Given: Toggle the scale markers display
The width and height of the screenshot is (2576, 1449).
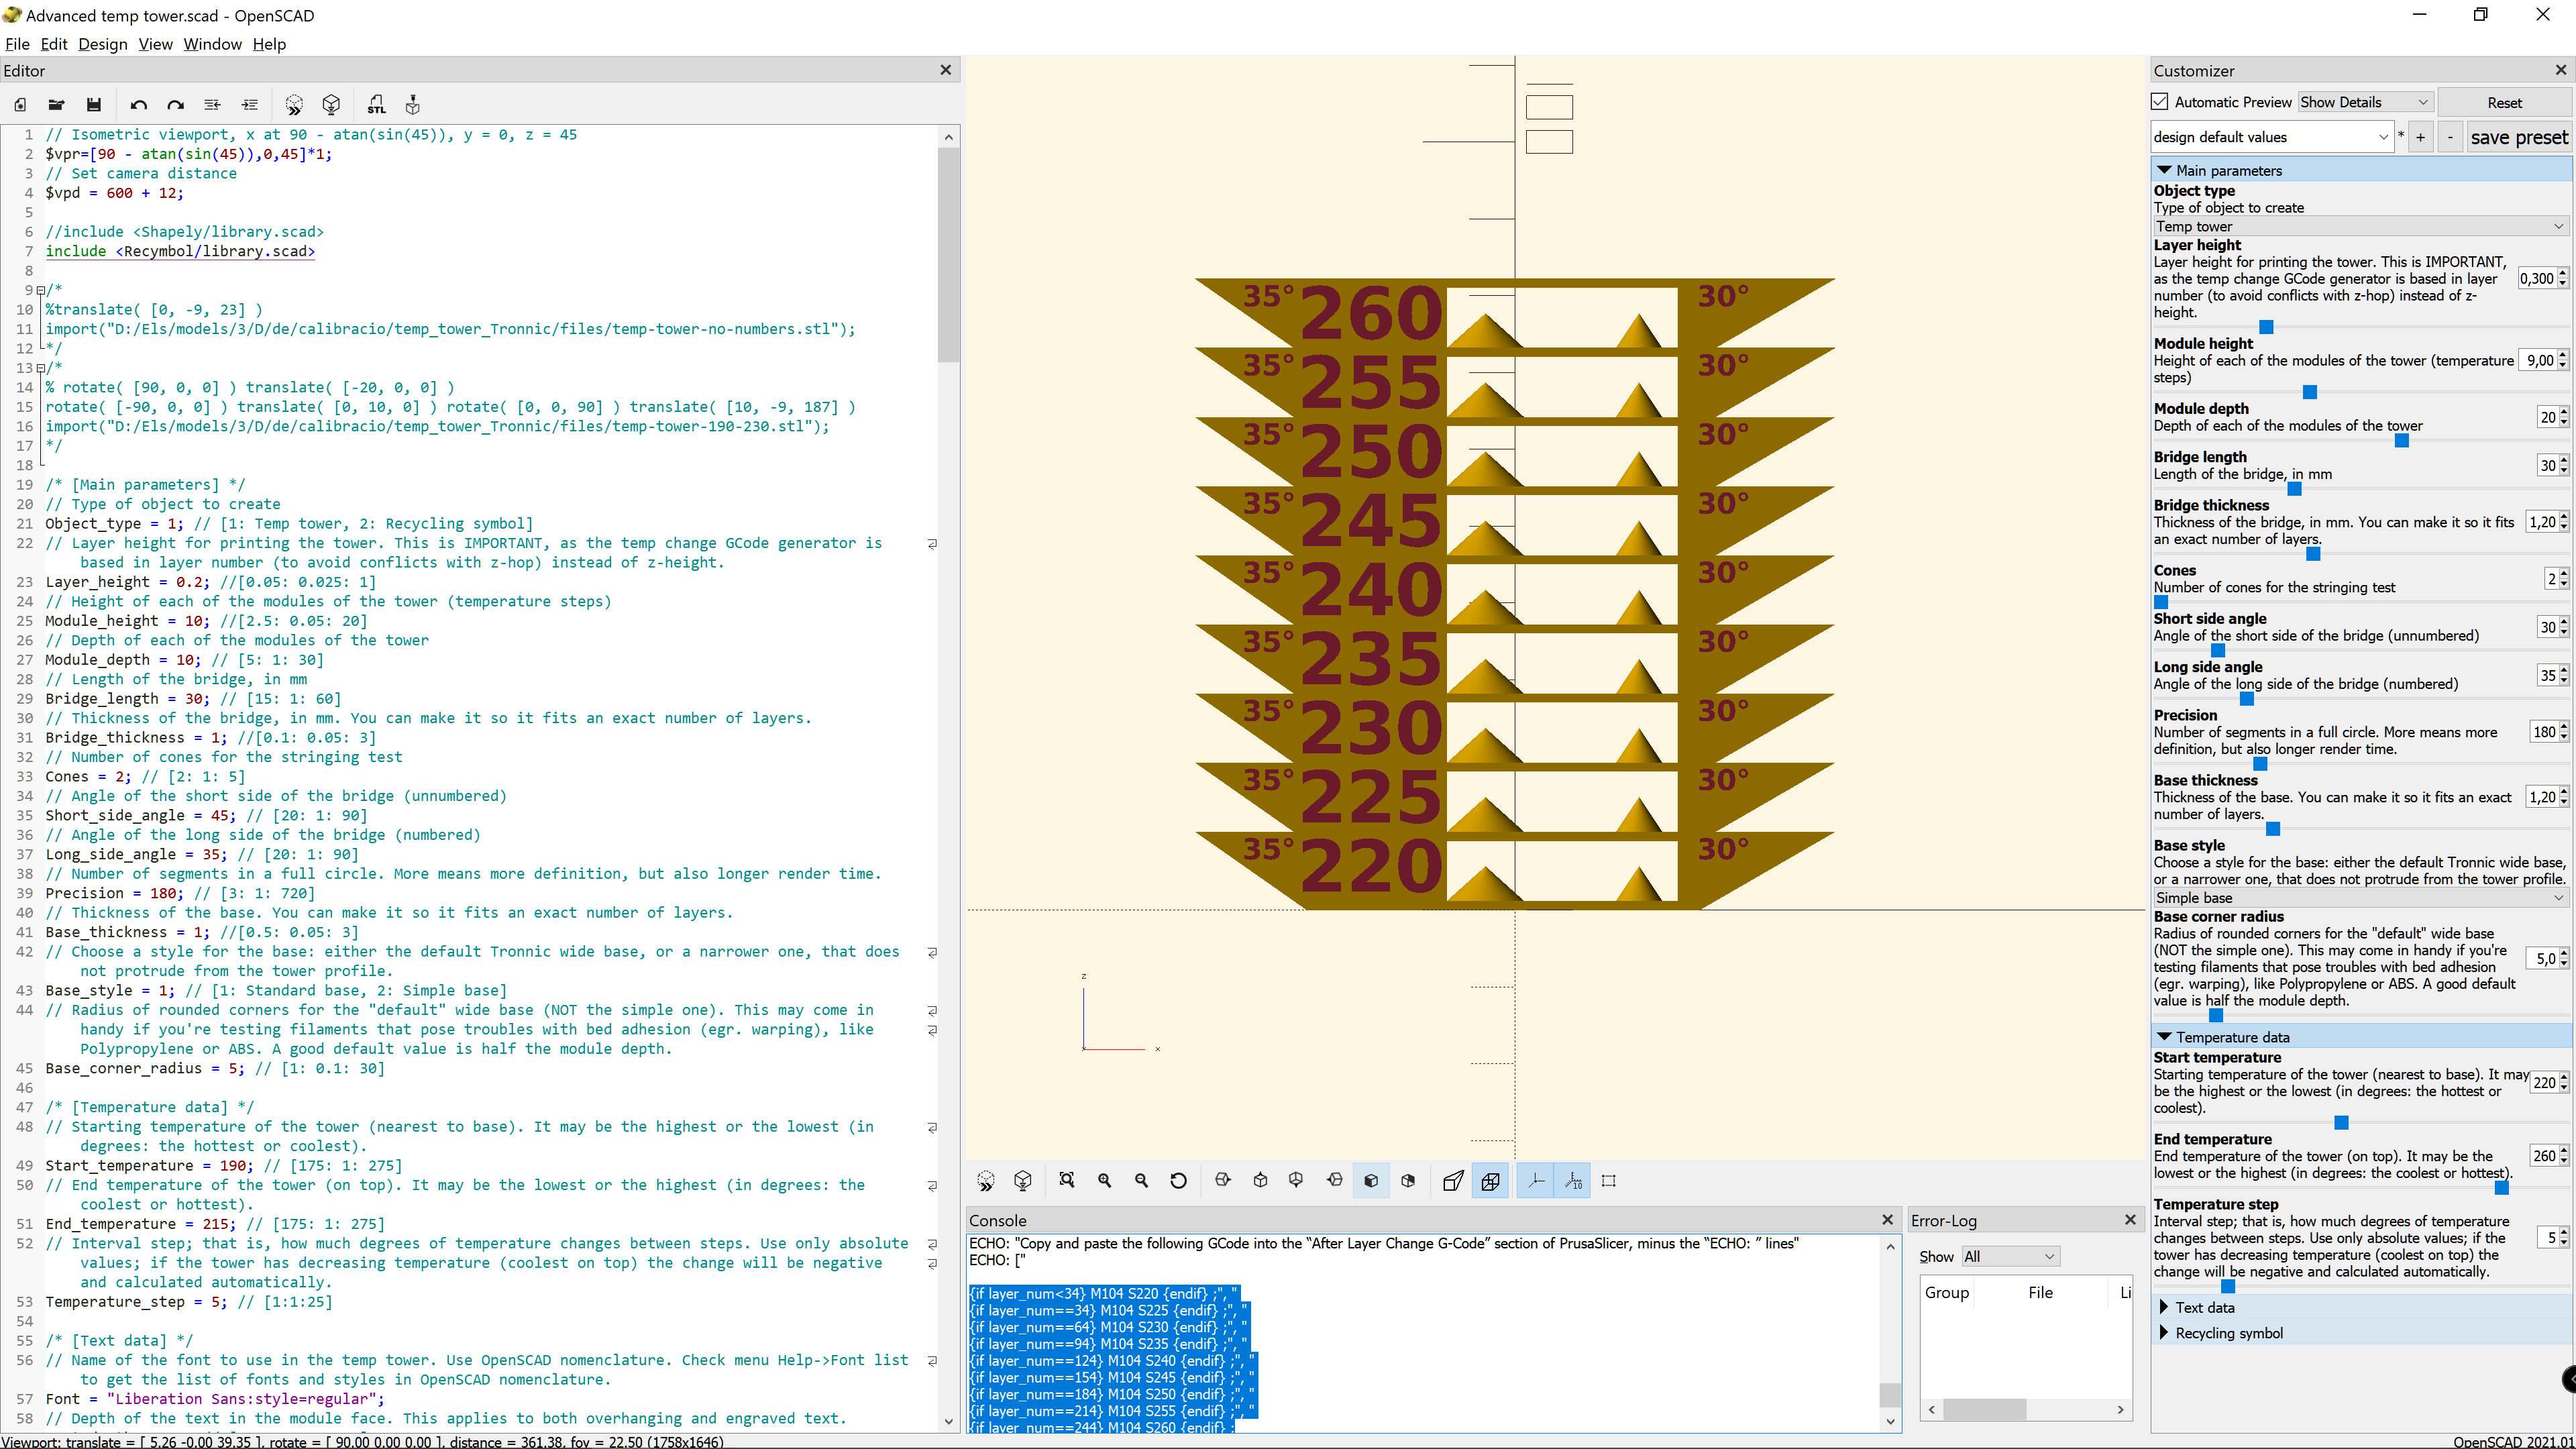Looking at the screenshot, I should (1573, 1181).
